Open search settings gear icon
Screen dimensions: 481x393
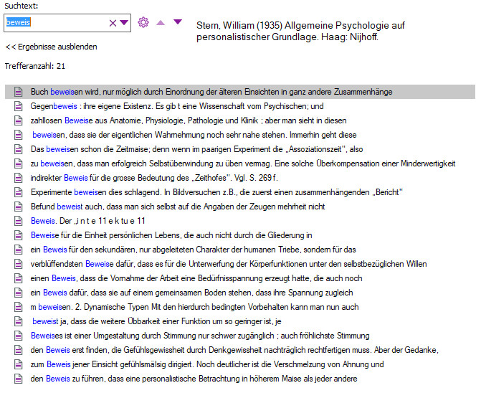coord(143,22)
